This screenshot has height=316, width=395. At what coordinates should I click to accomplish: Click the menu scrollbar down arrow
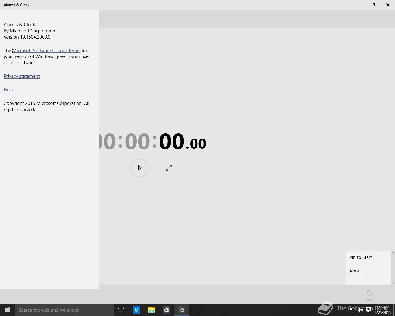click(393, 283)
